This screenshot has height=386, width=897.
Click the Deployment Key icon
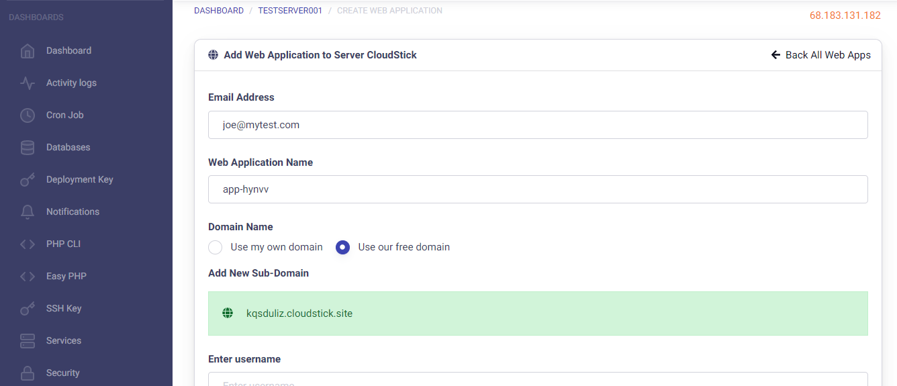tap(28, 180)
